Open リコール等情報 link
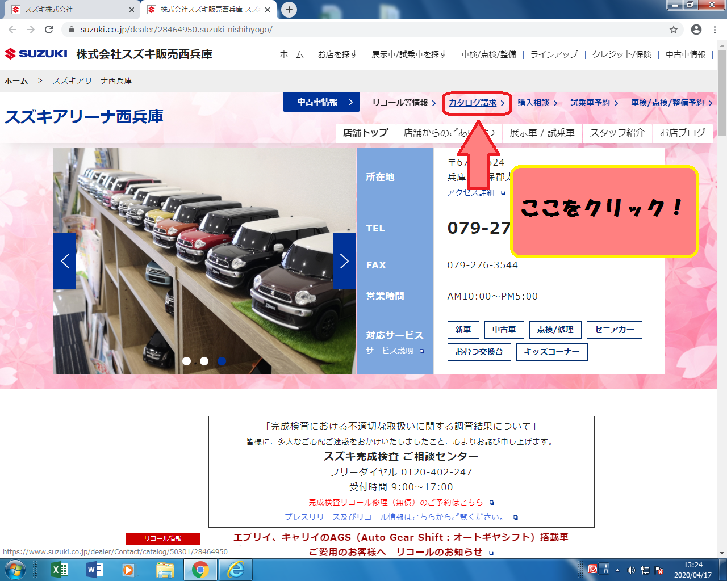This screenshot has width=727, height=581. (x=404, y=103)
